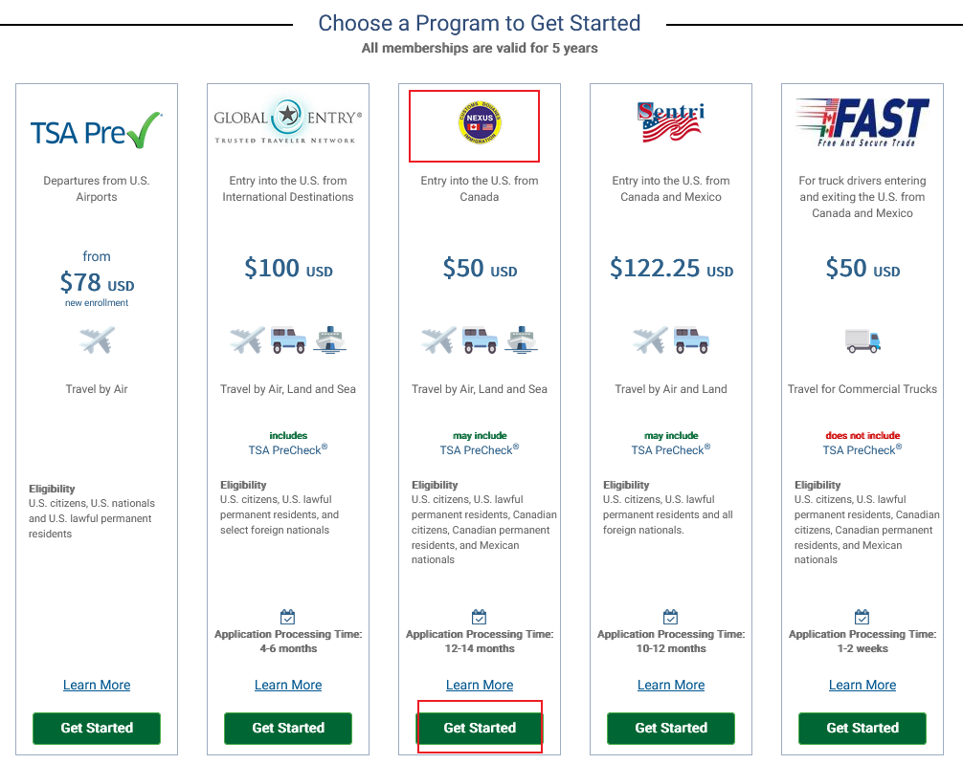Follow TSA PreCheck link in Global Entry column
This screenshot has width=963, height=764.
(285, 450)
